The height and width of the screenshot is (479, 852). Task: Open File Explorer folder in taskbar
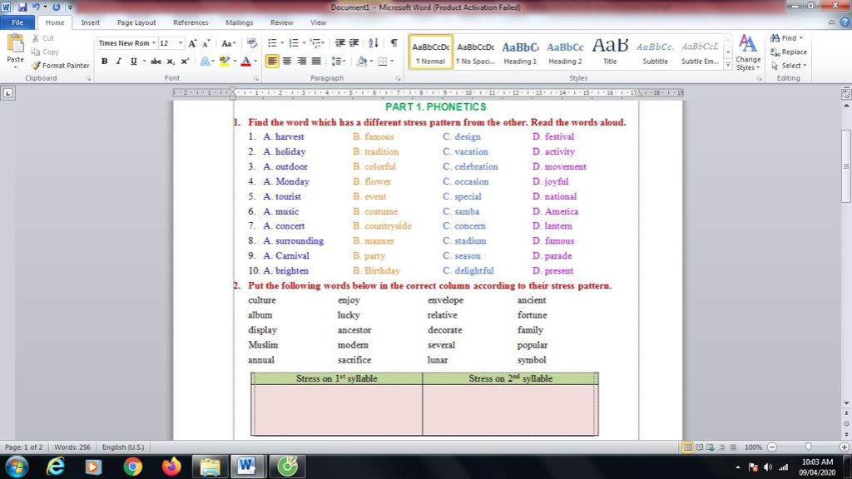click(x=210, y=467)
